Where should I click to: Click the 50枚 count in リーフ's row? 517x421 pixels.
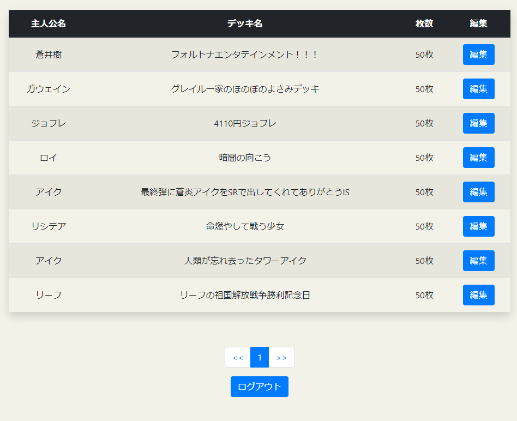[x=424, y=295]
